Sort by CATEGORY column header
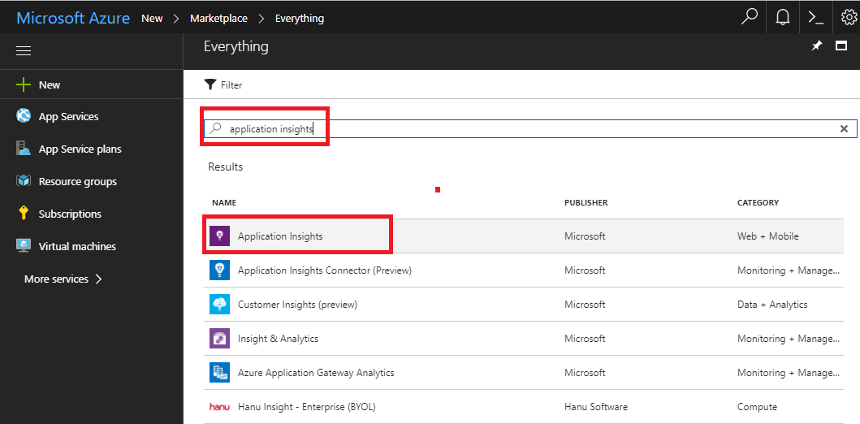This screenshot has width=860, height=424. pos(758,202)
